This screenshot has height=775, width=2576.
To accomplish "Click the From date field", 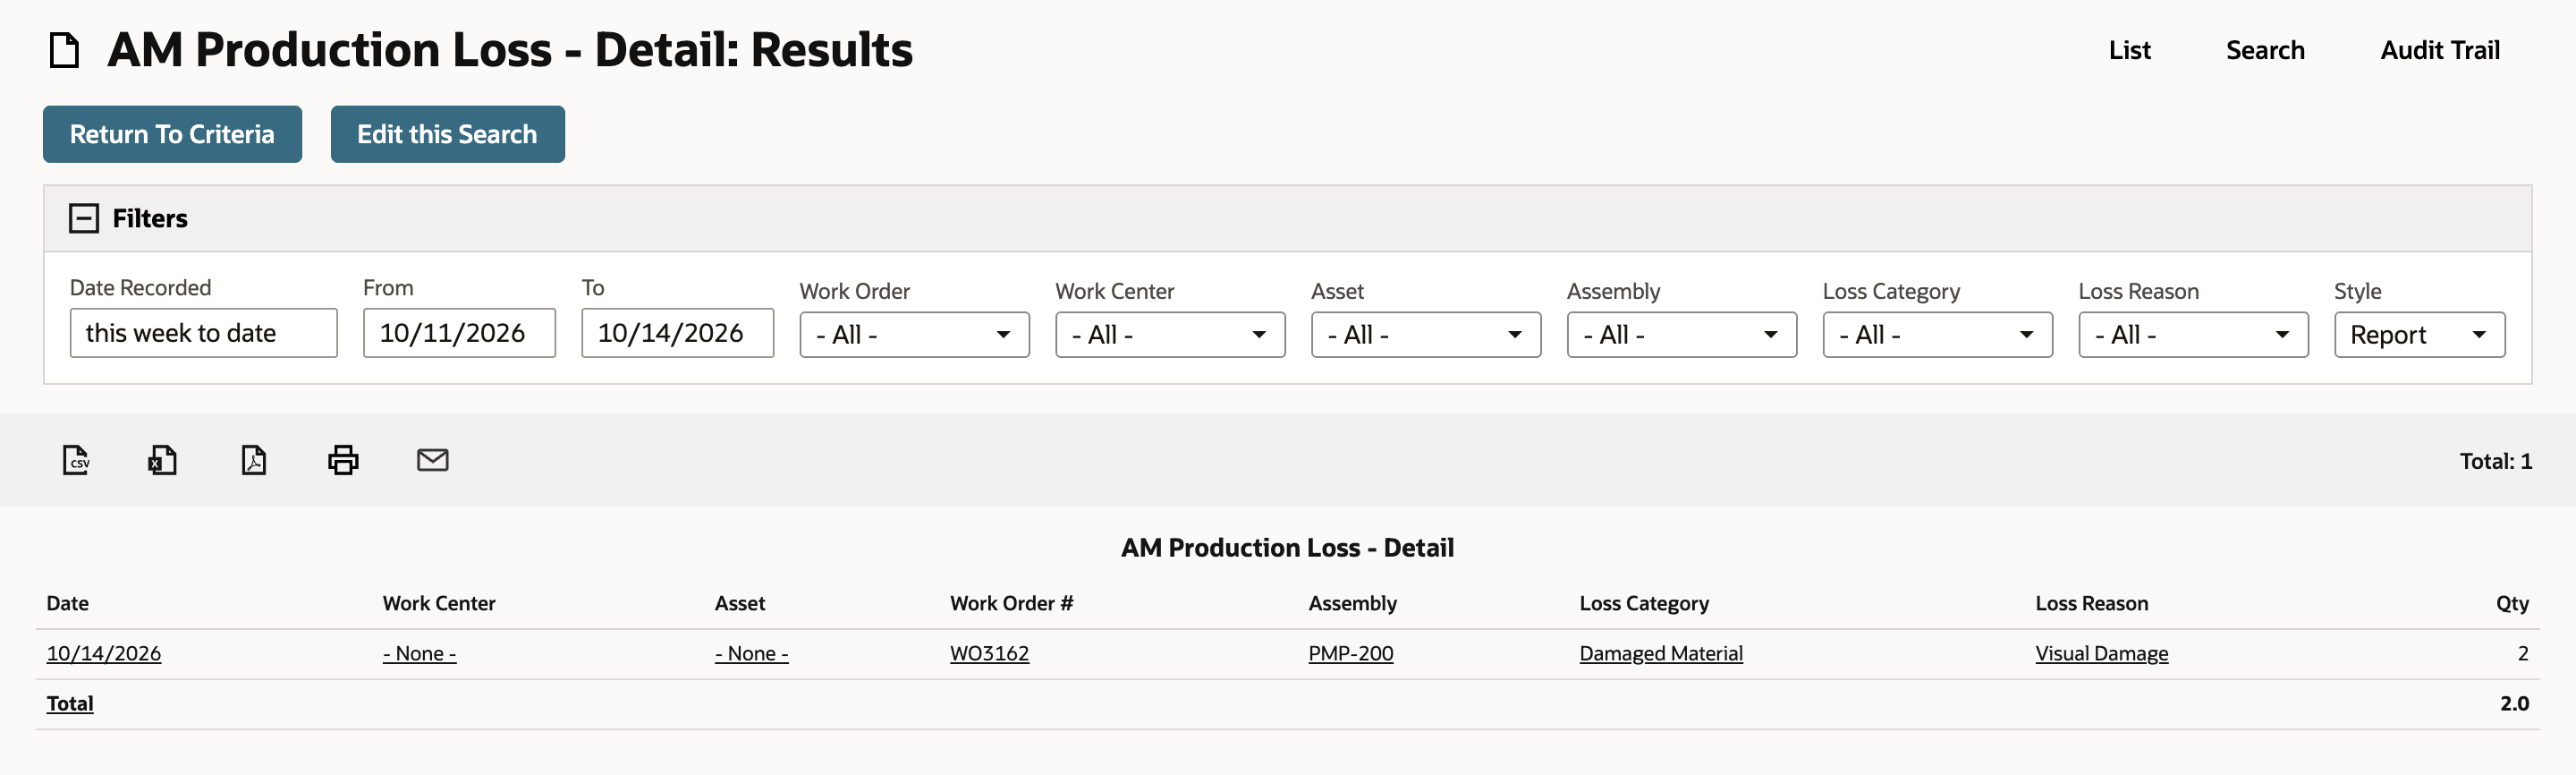I will pos(459,333).
